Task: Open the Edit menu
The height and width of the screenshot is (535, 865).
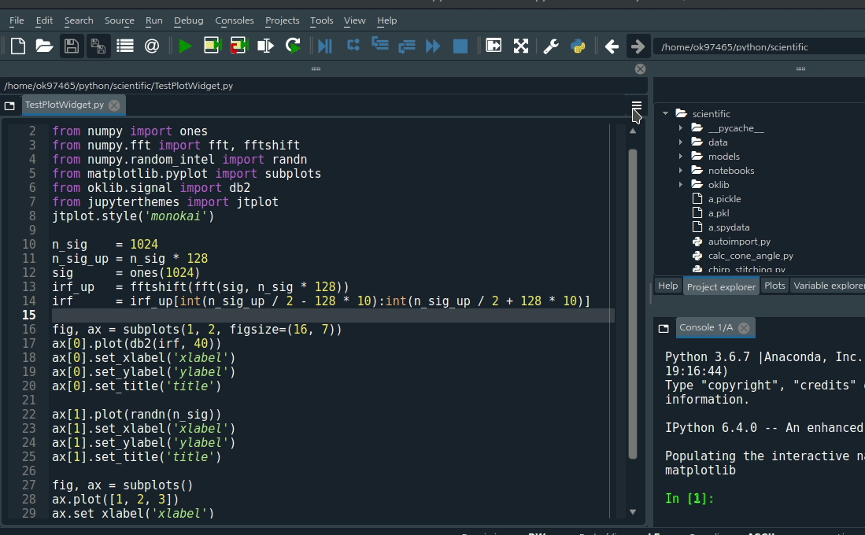Action: click(44, 20)
